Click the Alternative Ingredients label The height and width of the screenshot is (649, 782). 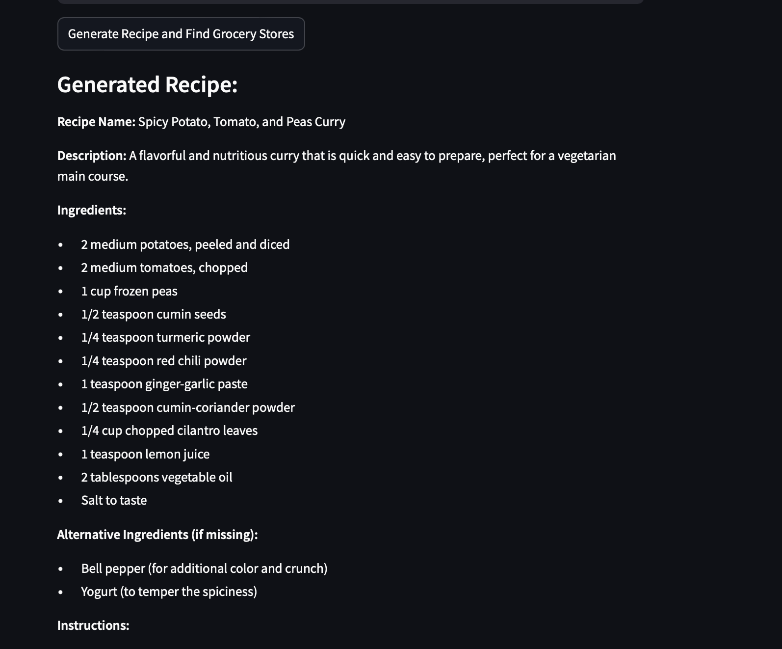click(x=157, y=535)
